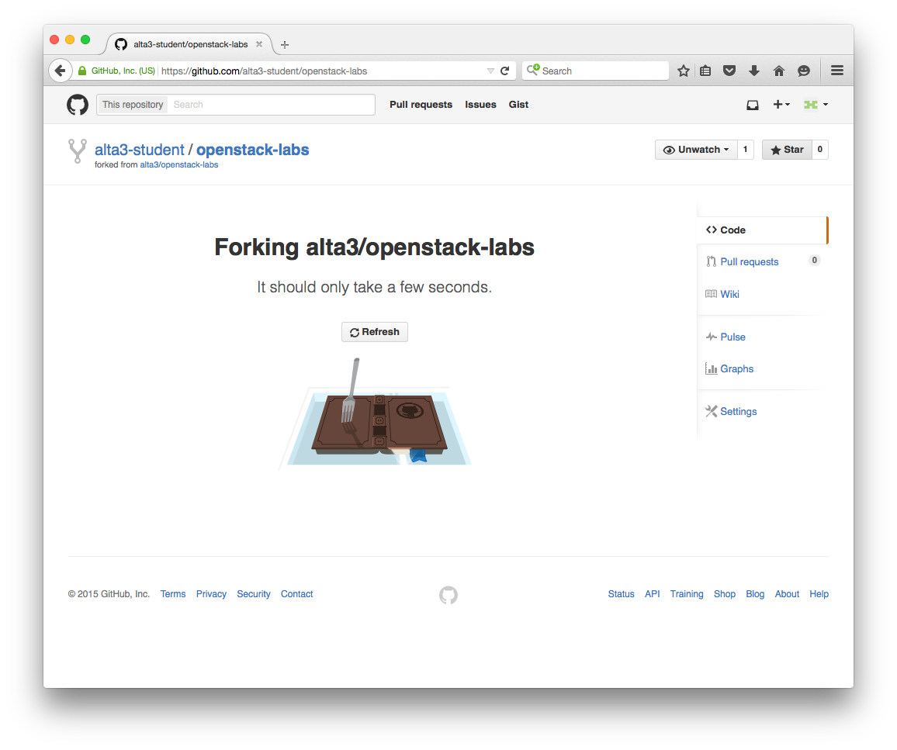Open a new browser tab with plus
Screen dimensions: 897x750
pos(285,45)
